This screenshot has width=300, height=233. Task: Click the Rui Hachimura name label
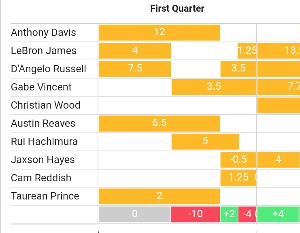[44, 142]
